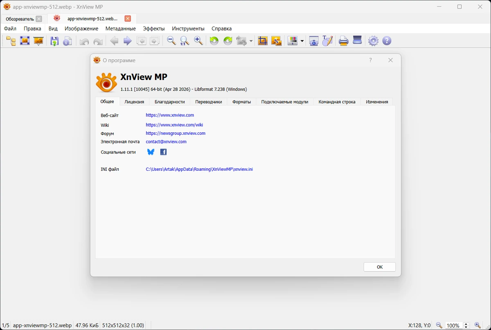Click the Convert image toolbar icon
This screenshot has width=491, height=330.
[242, 41]
